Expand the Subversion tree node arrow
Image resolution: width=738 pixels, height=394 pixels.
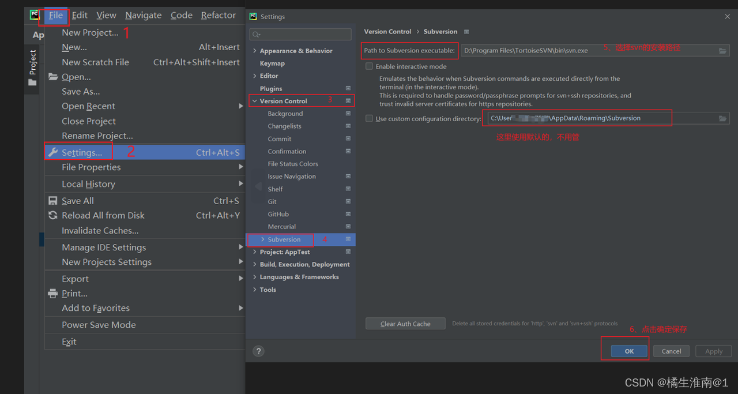click(263, 239)
